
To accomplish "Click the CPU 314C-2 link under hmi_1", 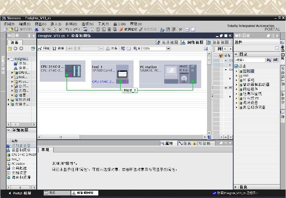I will (x=103, y=82).
